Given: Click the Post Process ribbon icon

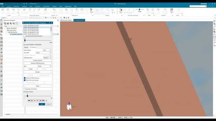Looking at the screenshot, I should click(87, 11).
